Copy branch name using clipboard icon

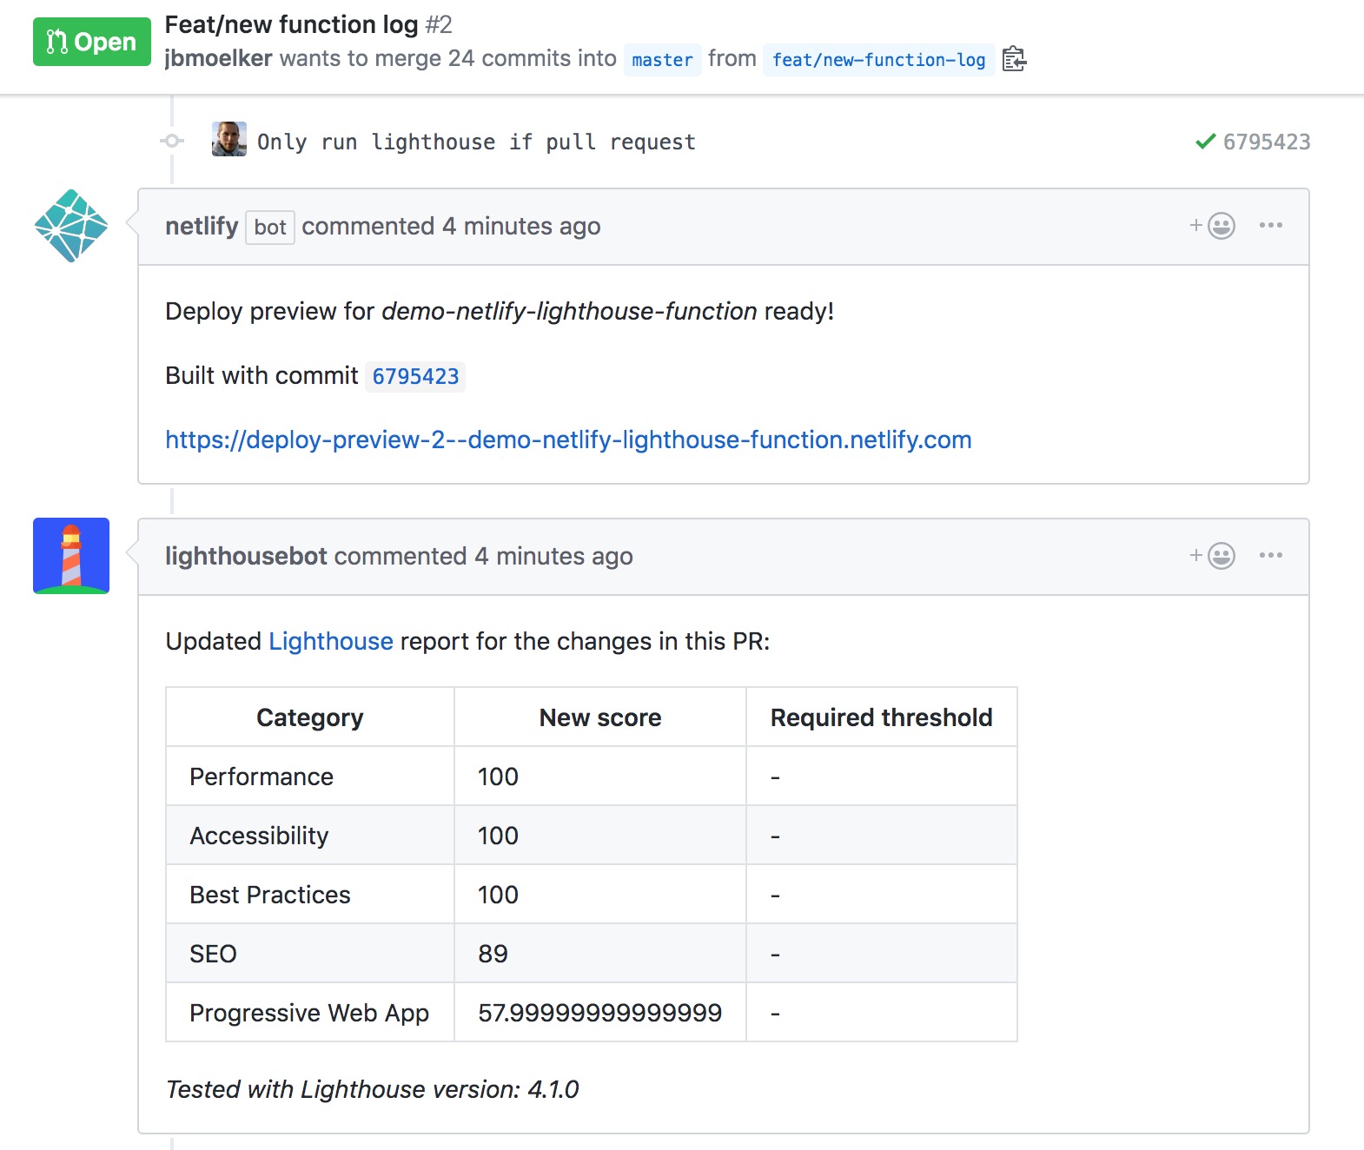(x=1014, y=59)
